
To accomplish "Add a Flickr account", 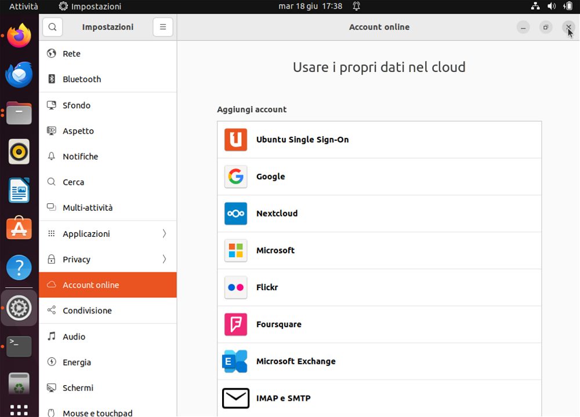I will point(379,287).
